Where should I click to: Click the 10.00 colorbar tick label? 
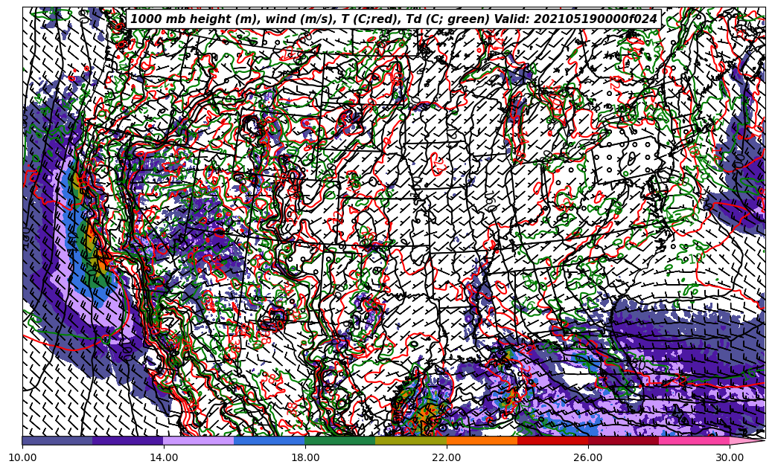[22, 458]
